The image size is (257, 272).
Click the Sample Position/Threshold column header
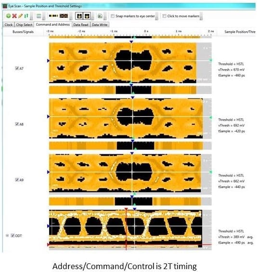(240, 32)
